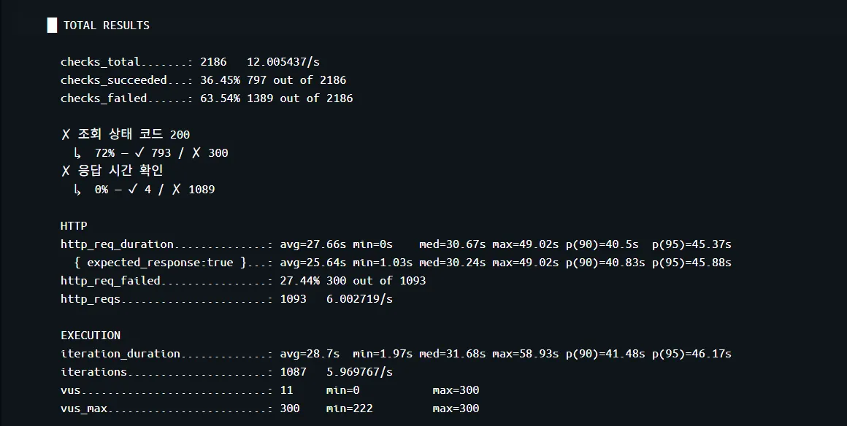The width and height of the screenshot is (847, 426).
Task: Click the expected_response:true filter text
Action: click(x=161, y=263)
